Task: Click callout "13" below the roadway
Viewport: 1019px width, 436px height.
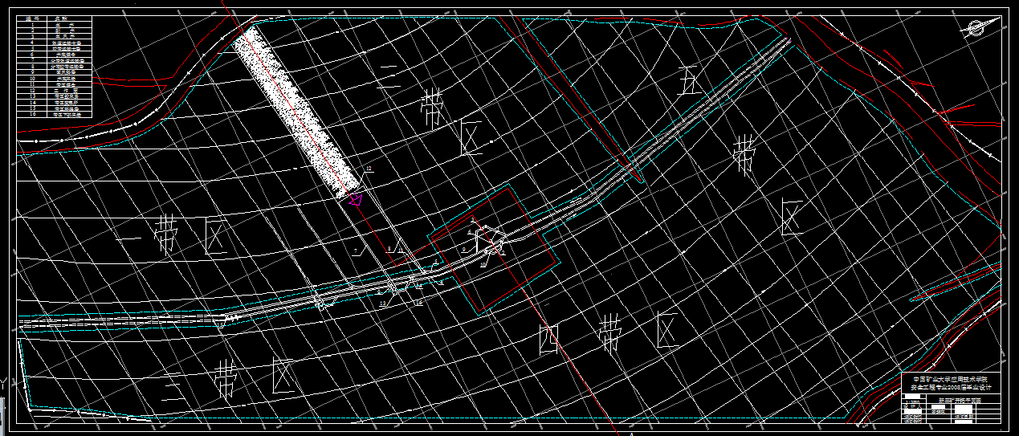Action: [x=383, y=303]
